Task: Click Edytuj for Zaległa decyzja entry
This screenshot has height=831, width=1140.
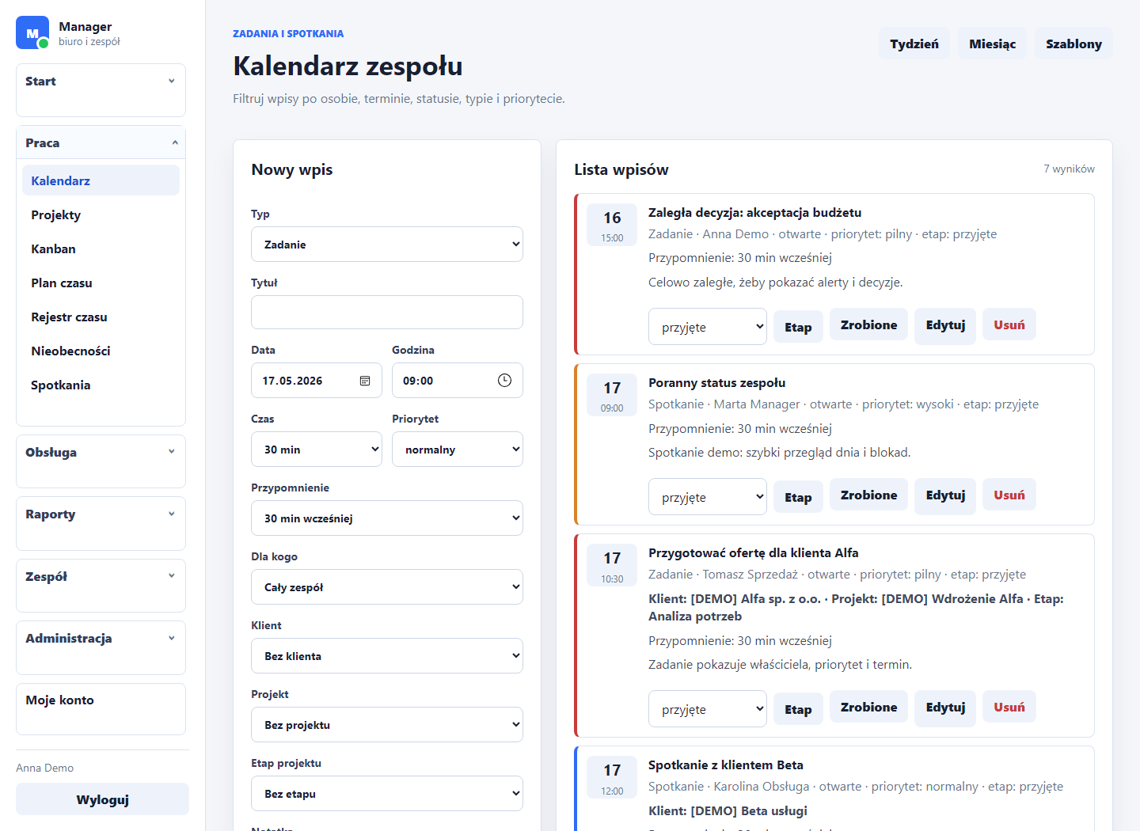Action: [945, 324]
